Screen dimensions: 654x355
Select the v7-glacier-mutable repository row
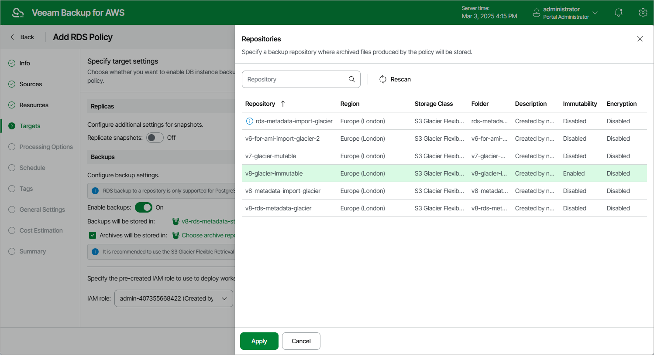pyautogui.click(x=271, y=156)
